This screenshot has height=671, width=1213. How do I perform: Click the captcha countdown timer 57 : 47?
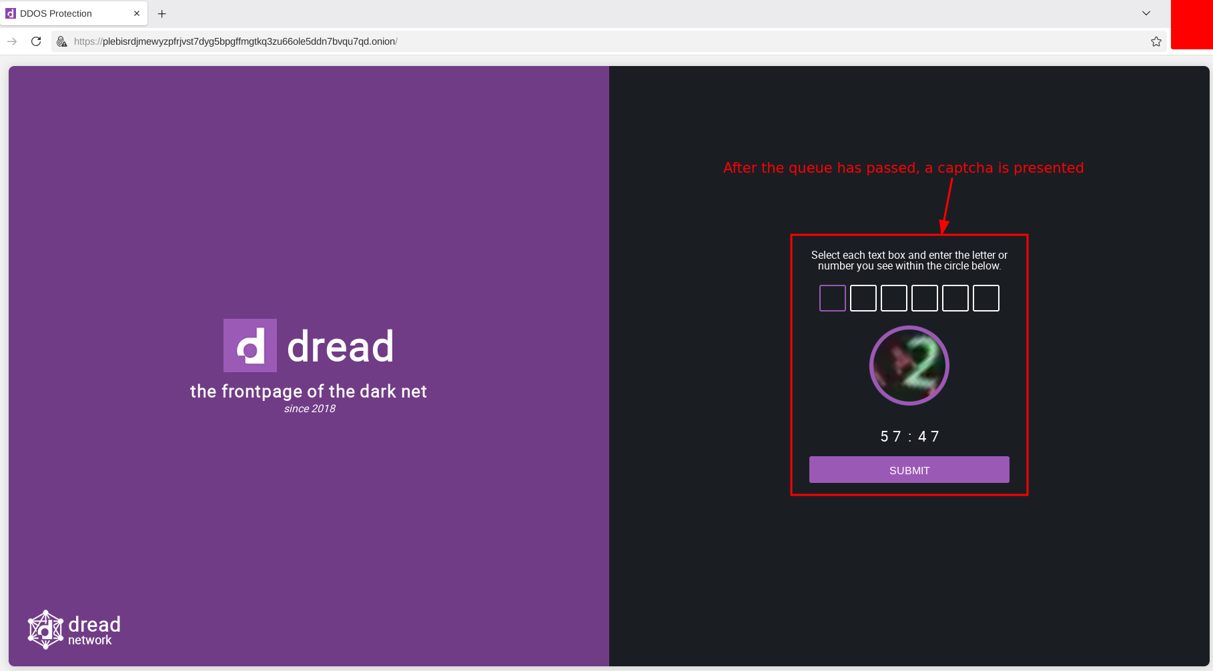pyautogui.click(x=909, y=436)
